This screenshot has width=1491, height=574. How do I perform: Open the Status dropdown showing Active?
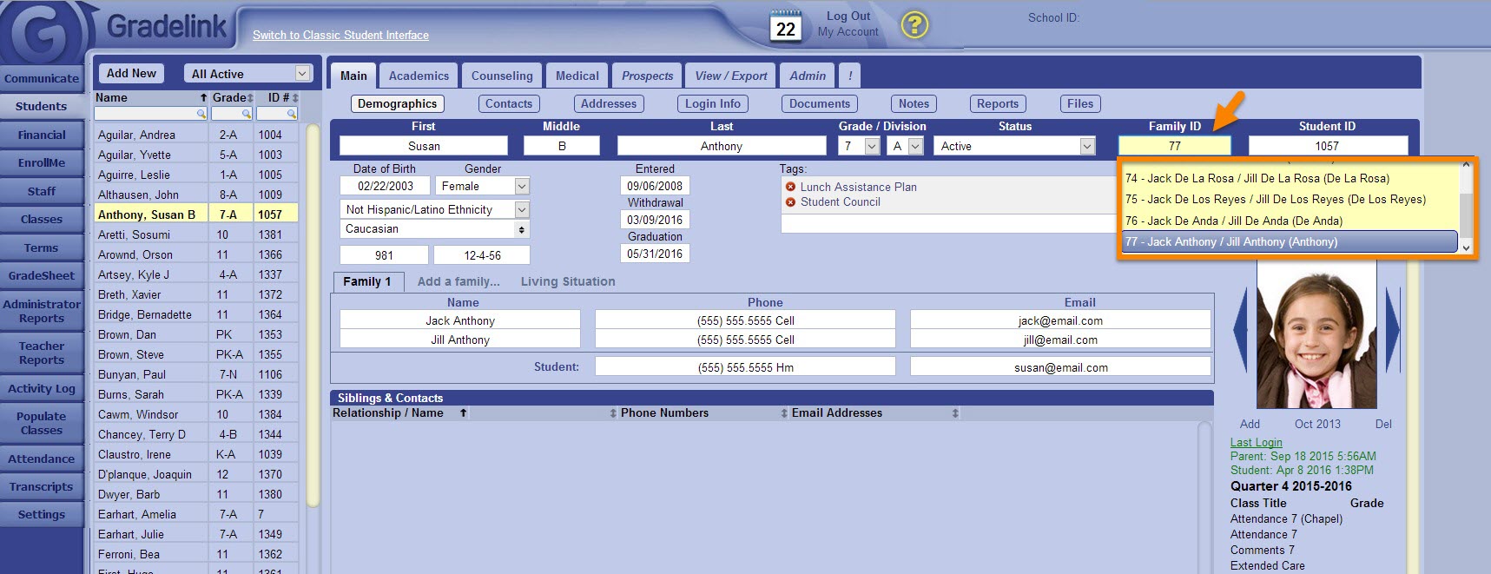pyautogui.click(x=1087, y=147)
